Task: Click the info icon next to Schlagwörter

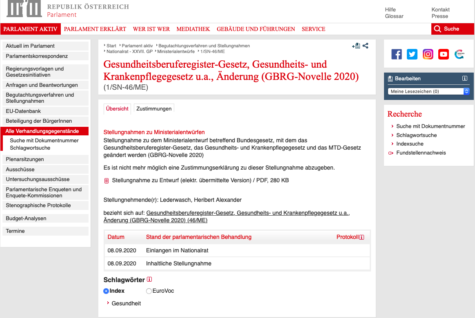Action: click(x=149, y=280)
